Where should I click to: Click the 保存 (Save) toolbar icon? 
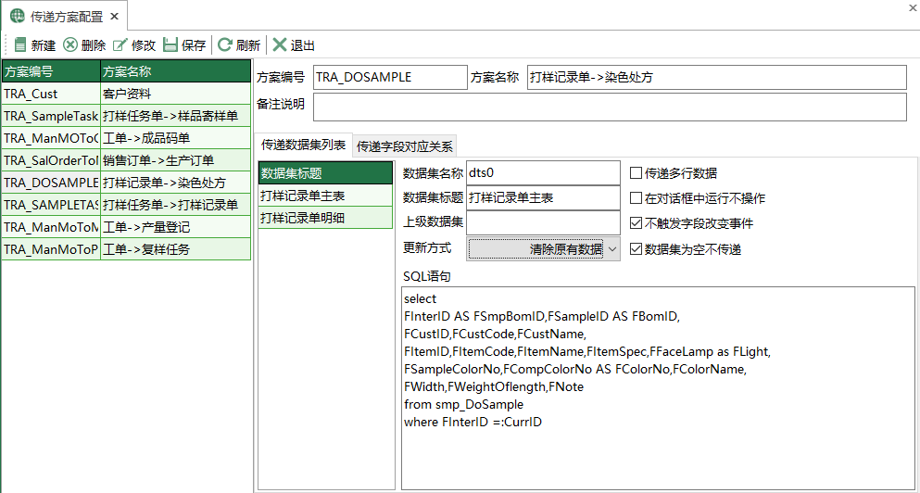pyautogui.click(x=170, y=45)
